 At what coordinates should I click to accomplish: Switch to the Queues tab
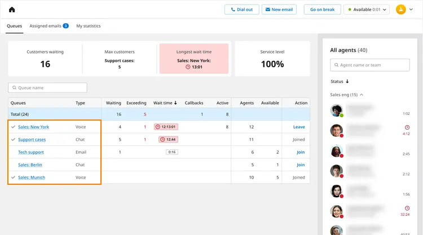point(14,26)
